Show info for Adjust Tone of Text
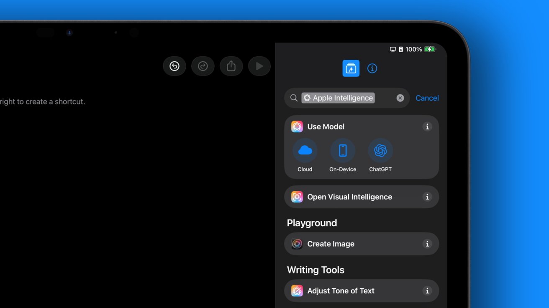Image resolution: width=549 pixels, height=308 pixels. pos(427,291)
